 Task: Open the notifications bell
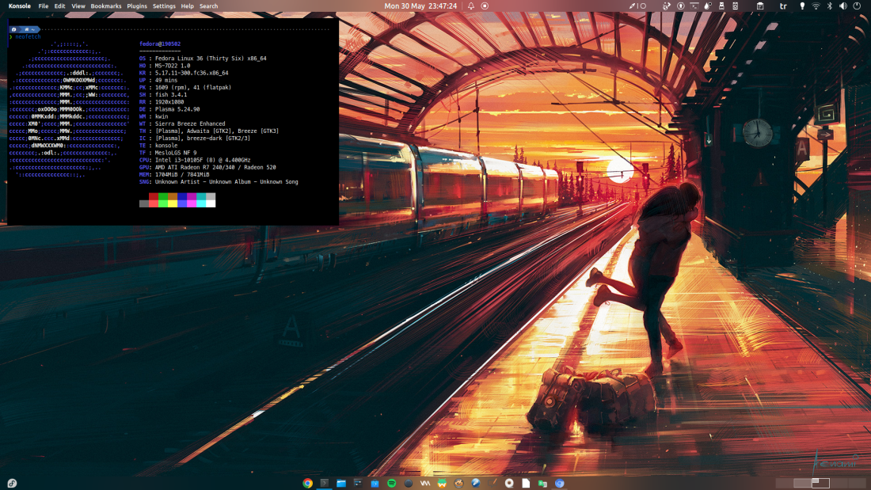(x=470, y=6)
